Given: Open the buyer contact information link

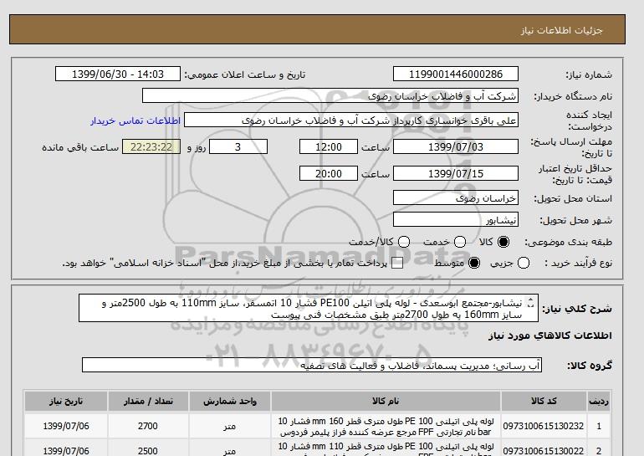Looking at the screenshot, I should [135, 121].
